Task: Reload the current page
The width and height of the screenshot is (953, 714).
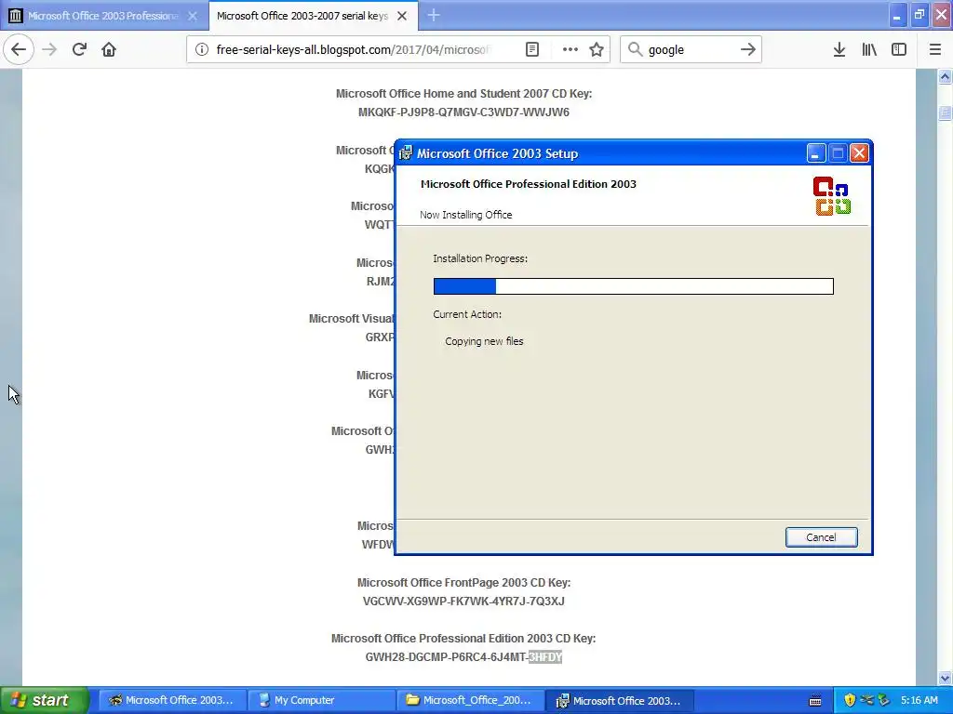Action: [79, 49]
